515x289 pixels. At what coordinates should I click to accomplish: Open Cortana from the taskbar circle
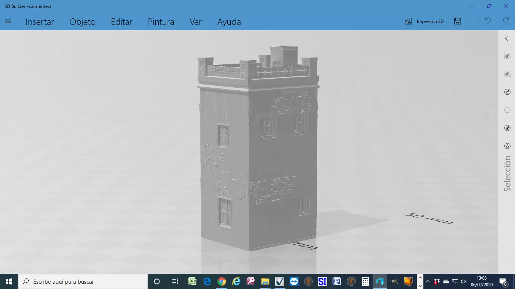pos(157,281)
